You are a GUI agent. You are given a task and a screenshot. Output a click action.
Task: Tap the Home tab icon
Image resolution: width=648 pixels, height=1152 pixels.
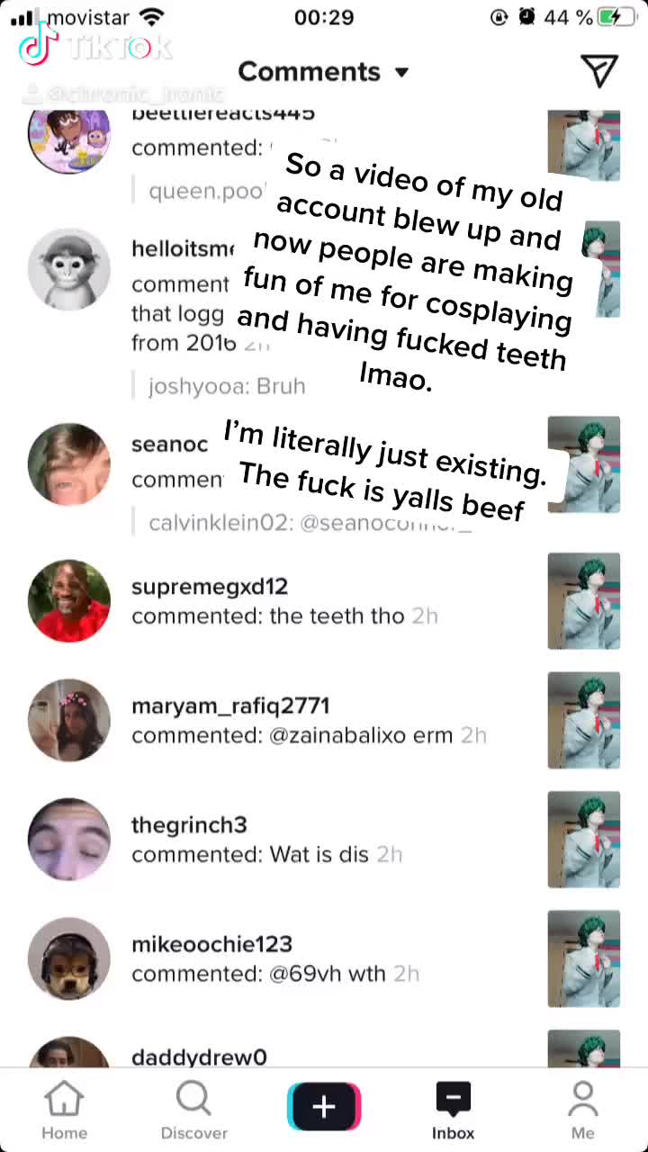point(64,1110)
